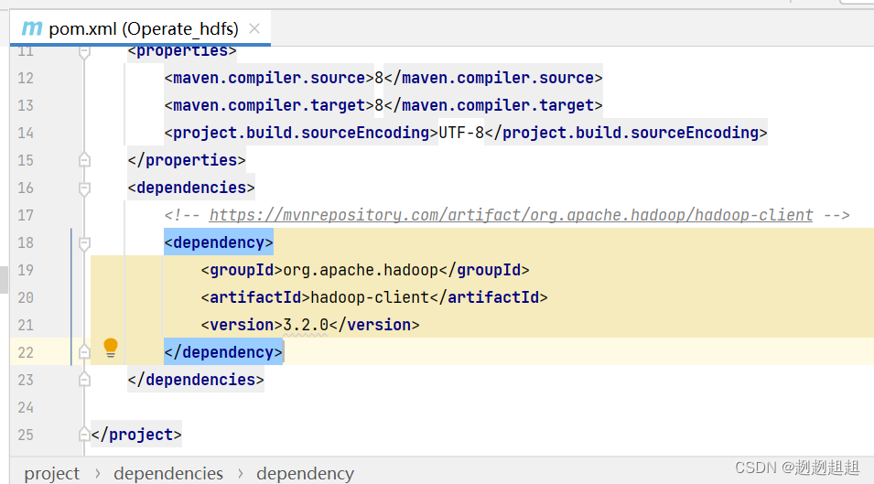The image size is (874, 484).
Task: Close the pom.xml (Operate_hdfs) tab
Action: coord(254,28)
